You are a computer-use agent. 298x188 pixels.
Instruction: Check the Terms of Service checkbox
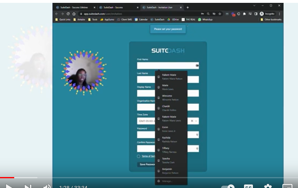[x=139, y=156]
